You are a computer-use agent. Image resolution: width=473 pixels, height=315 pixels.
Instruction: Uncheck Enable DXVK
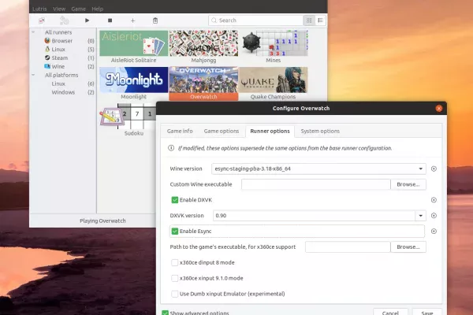[x=175, y=200]
